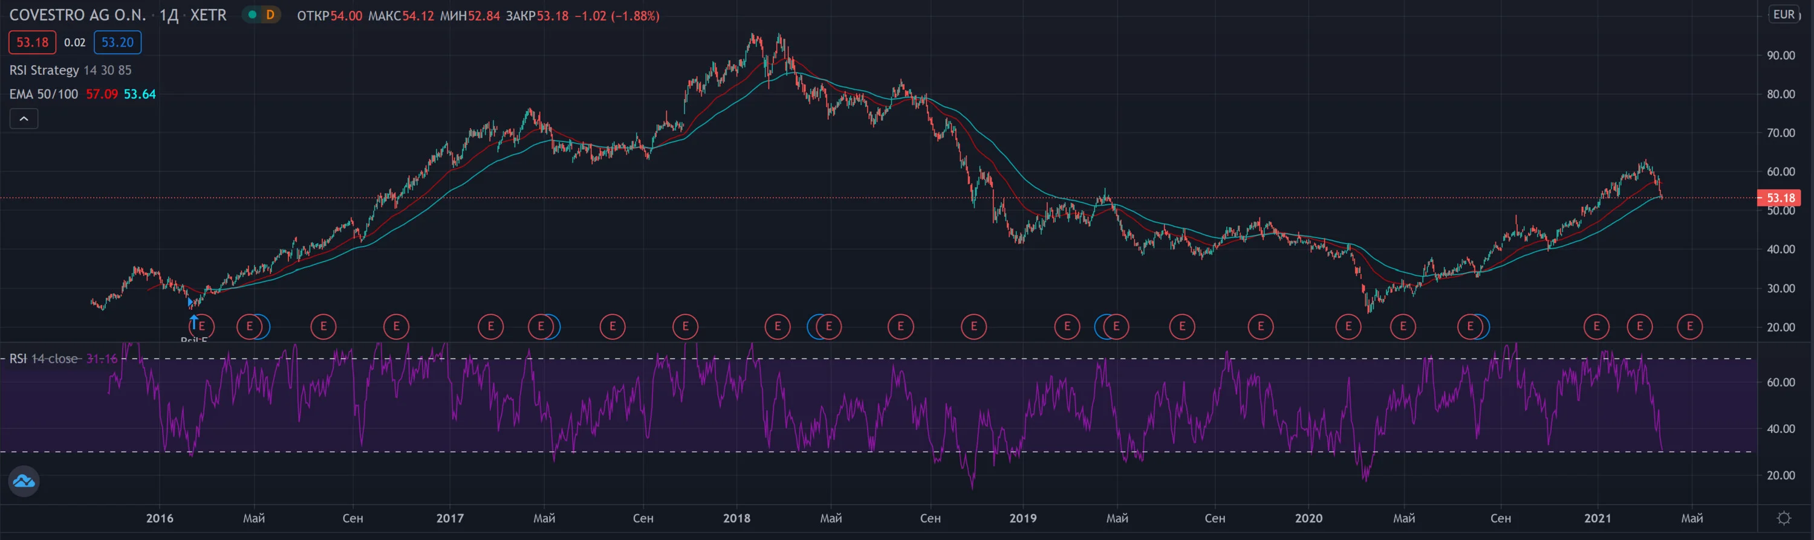
Task: Click the ОТКР 54.00 open value
Action: (330, 16)
